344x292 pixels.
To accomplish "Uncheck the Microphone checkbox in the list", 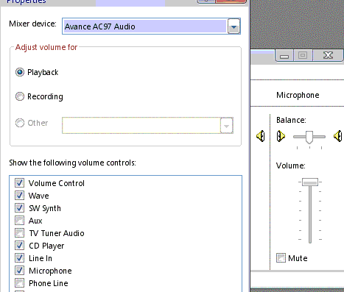I will [x=19, y=271].
